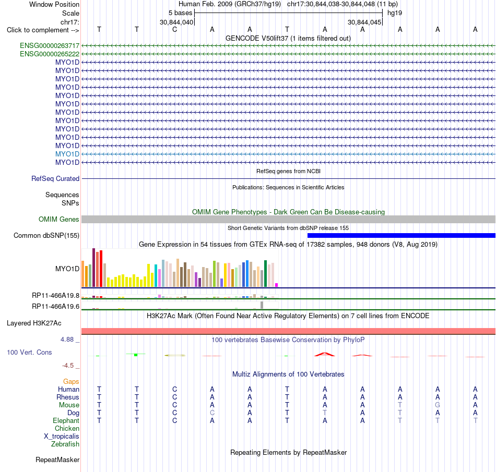Click the gray OMIM Genes bar

288,219
